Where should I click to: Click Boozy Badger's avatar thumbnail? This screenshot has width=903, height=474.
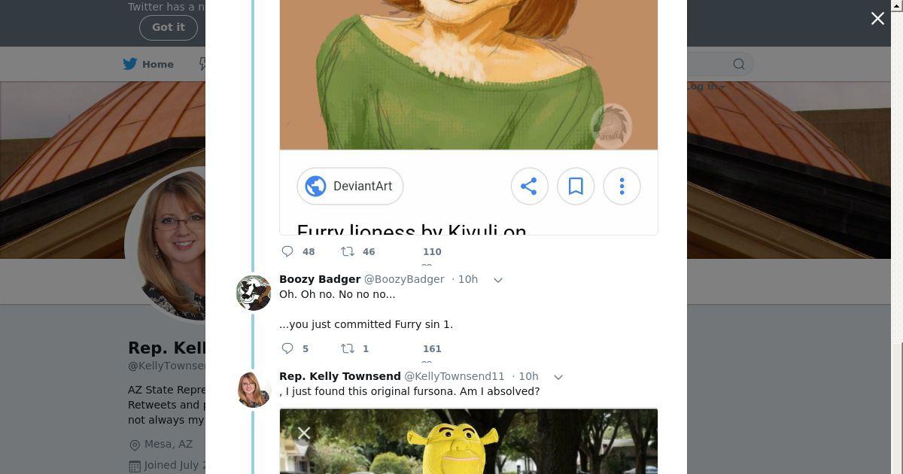[254, 293]
